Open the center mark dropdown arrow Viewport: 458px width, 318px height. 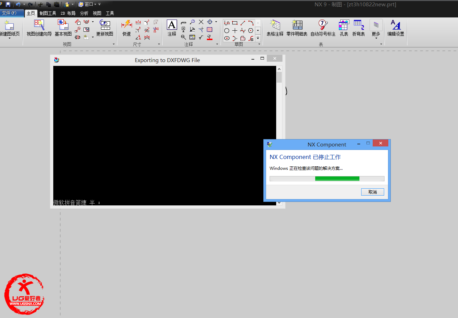(216, 22)
